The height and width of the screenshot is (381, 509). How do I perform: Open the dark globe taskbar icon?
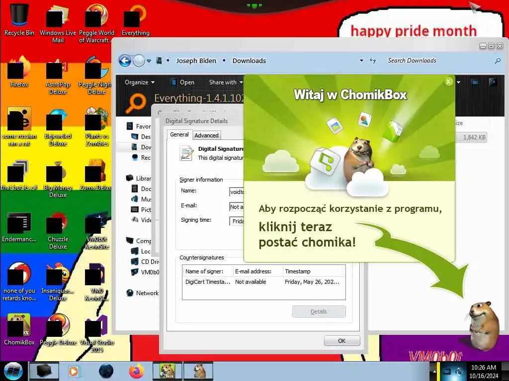tap(106, 371)
